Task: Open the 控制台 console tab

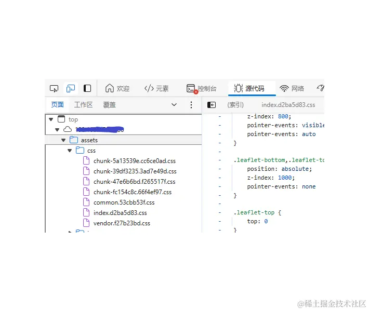Action: tap(202, 88)
